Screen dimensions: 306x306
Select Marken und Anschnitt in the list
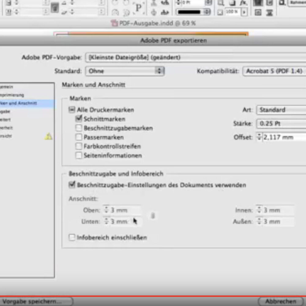point(27,103)
